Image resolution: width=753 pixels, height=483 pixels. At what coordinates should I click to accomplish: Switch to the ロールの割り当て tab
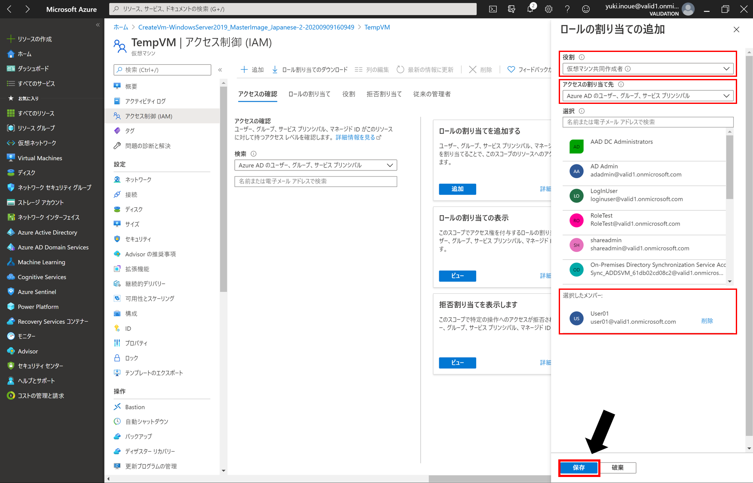[309, 94]
